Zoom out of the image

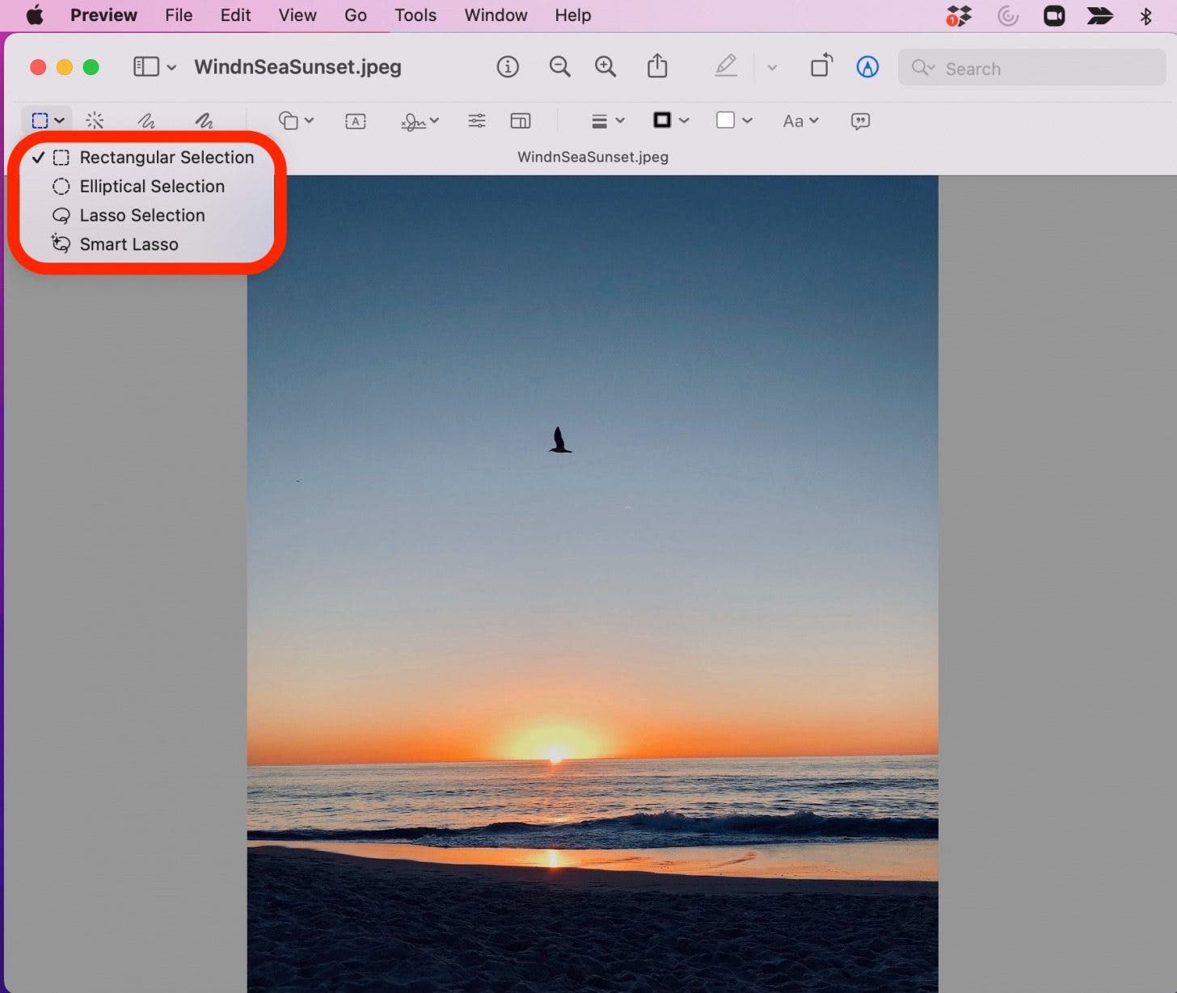coord(559,67)
